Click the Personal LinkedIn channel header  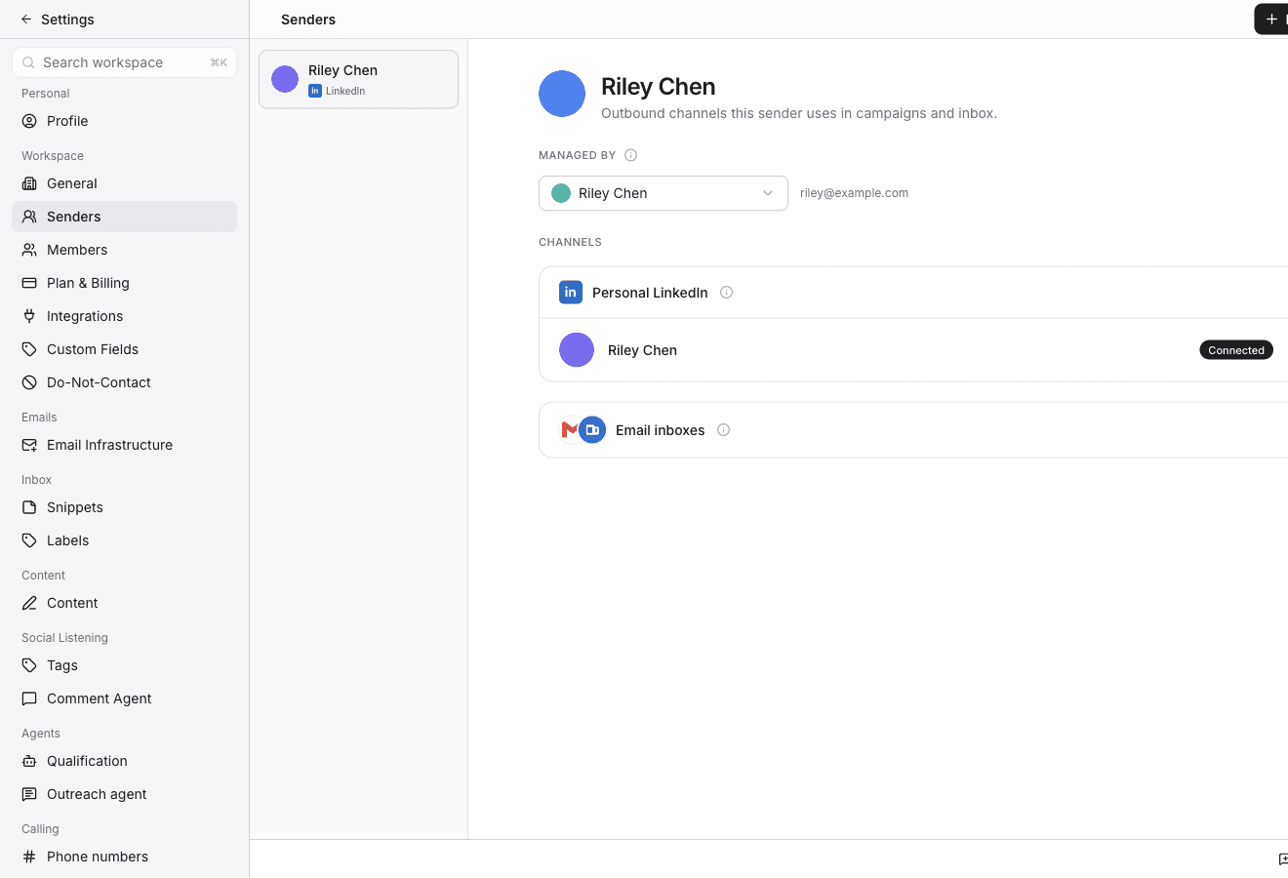(913, 293)
